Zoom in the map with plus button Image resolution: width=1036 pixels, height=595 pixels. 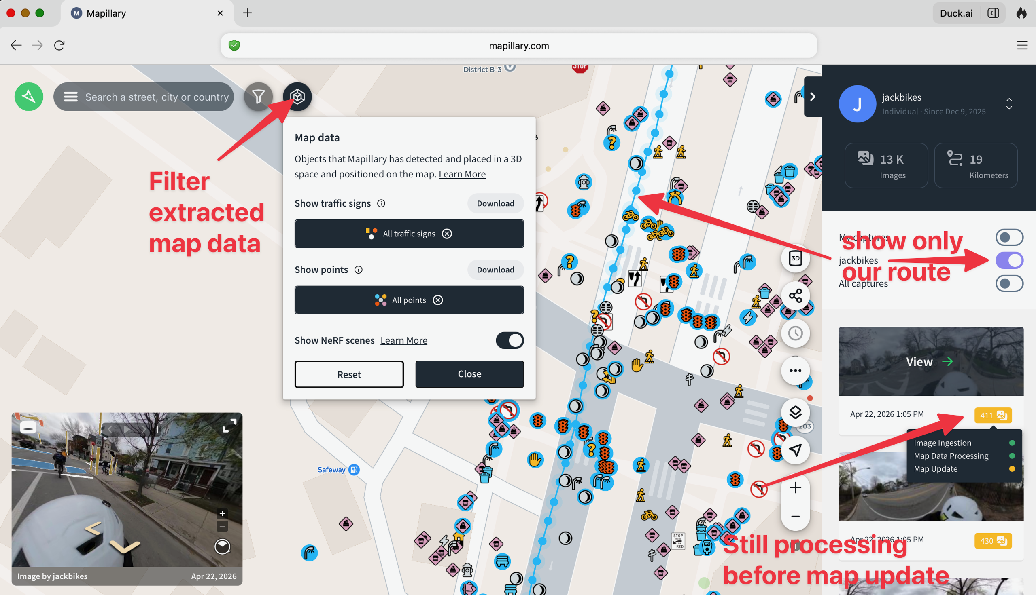coord(795,487)
